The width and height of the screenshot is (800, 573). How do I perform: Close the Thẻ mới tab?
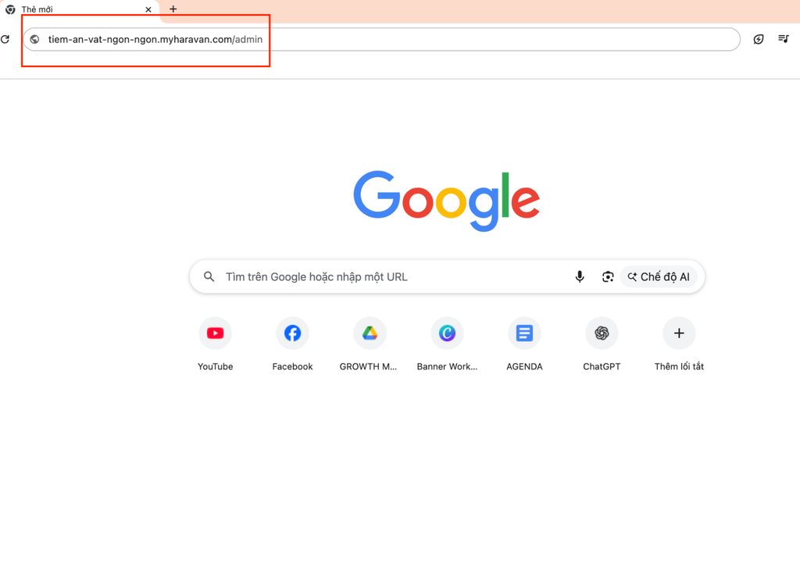pyautogui.click(x=148, y=10)
